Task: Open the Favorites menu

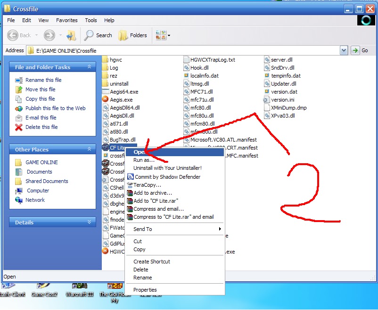Action: (67, 20)
